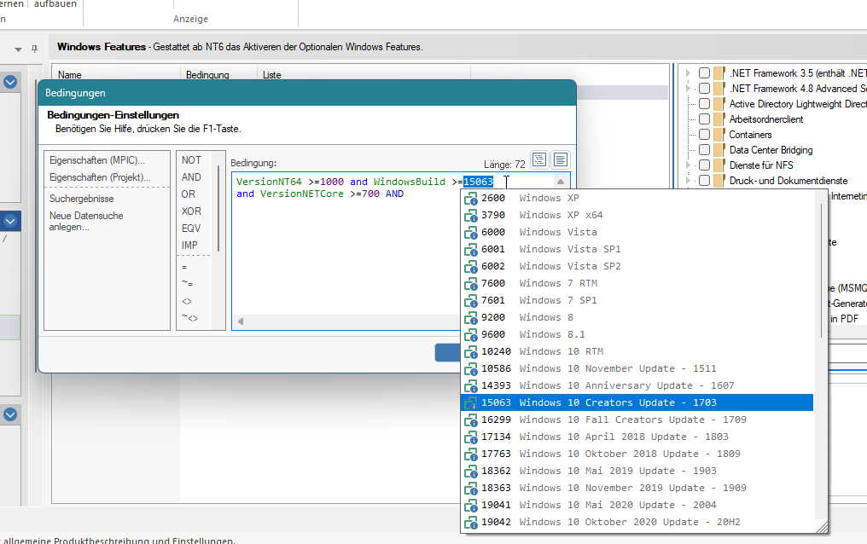
Task: Click the icon beside 7600 Windows 7 RTM
Action: [470, 284]
